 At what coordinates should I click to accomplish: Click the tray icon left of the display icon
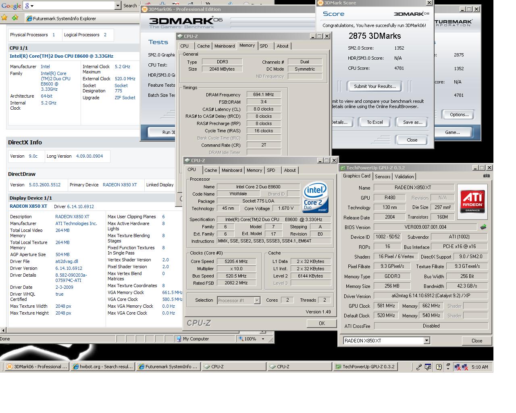[419, 367]
